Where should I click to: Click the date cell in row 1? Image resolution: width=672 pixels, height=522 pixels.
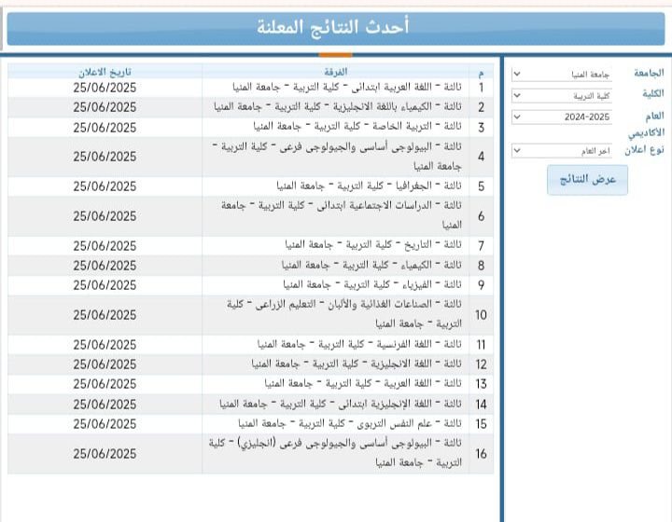(x=105, y=88)
